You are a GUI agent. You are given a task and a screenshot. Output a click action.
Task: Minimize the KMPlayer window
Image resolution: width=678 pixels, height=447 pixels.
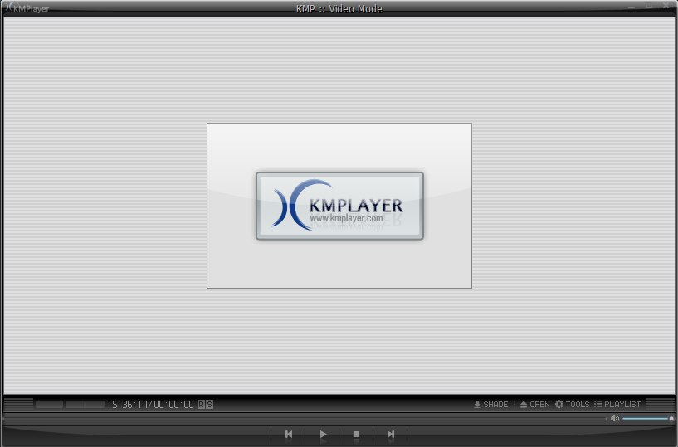tap(632, 6)
